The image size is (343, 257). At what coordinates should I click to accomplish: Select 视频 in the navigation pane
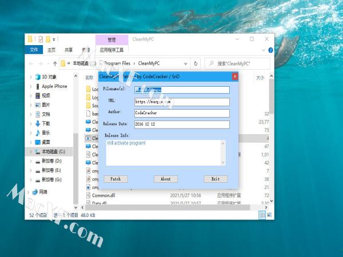click(x=46, y=95)
